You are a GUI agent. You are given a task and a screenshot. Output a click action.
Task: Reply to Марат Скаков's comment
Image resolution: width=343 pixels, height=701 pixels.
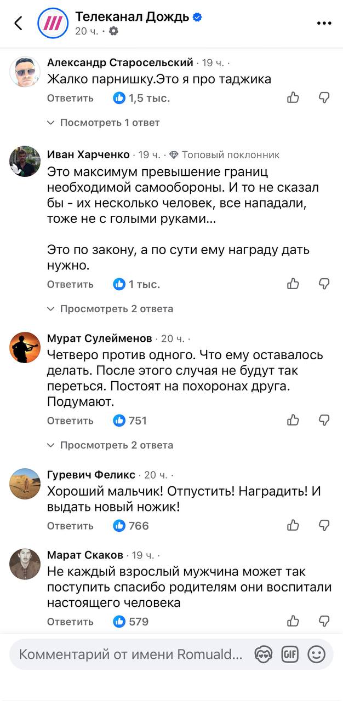pyautogui.click(x=70, y=622)
